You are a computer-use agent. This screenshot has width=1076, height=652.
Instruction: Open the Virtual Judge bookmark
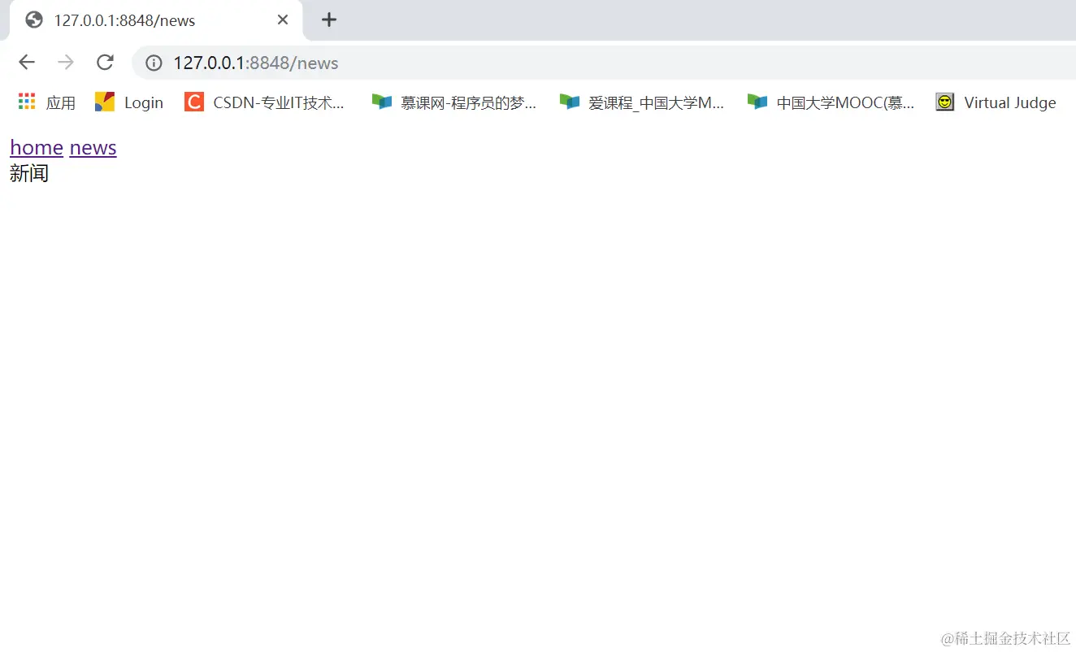[x=996, y=102]
